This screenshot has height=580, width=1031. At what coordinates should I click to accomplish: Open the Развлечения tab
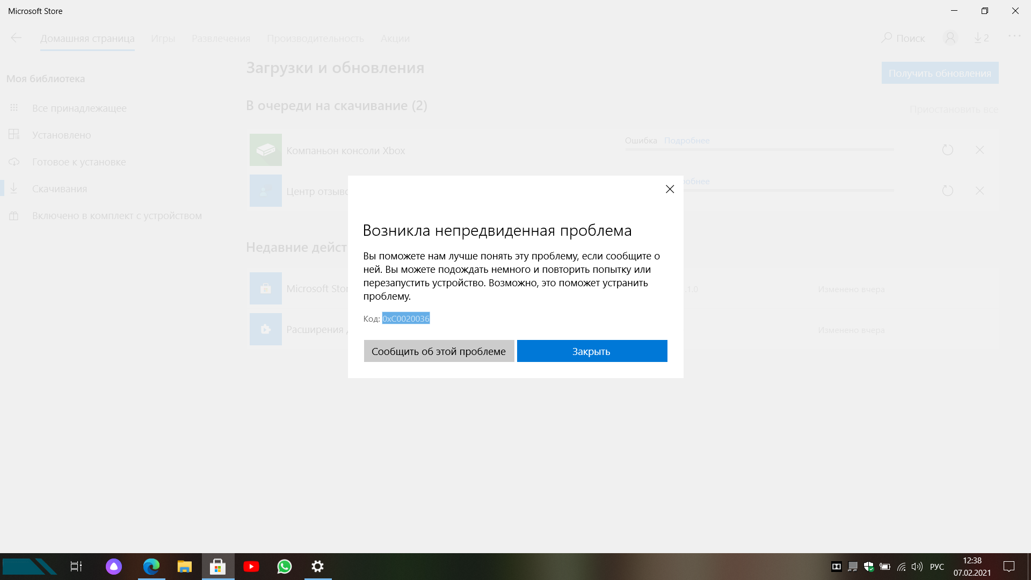click(221, 39)
